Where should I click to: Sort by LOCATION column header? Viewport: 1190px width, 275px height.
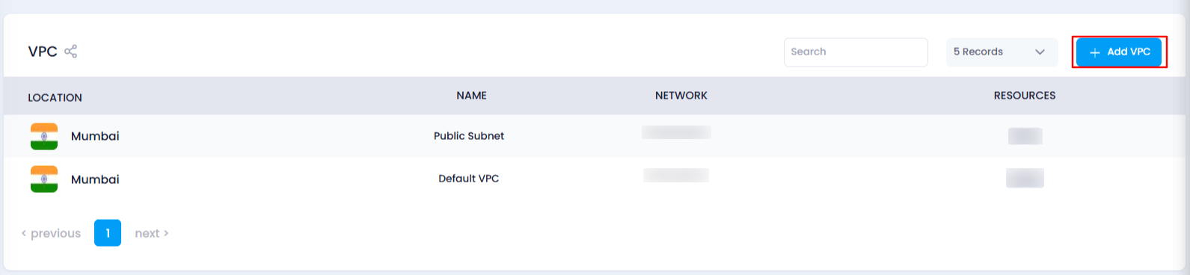[x=55, y=98]
